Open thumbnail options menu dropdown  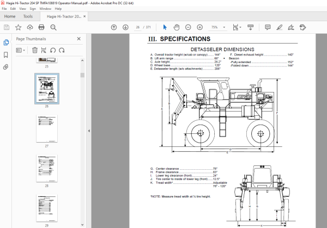coord(21,50)
